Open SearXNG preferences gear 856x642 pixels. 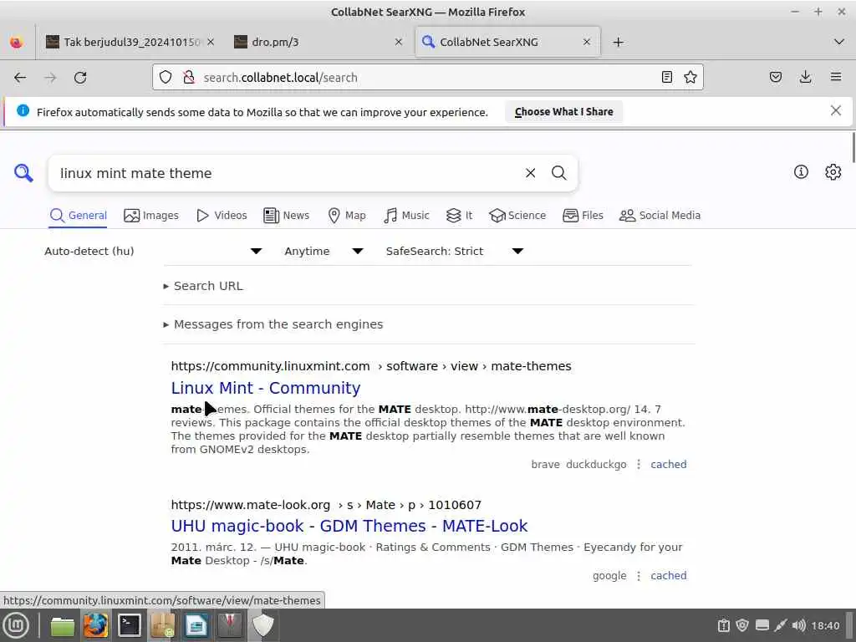pos(833,172)
